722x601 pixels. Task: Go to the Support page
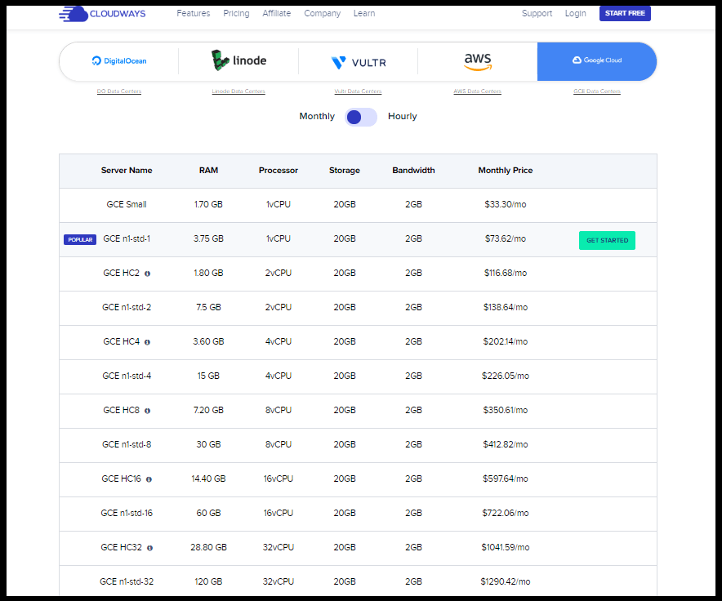537,13
